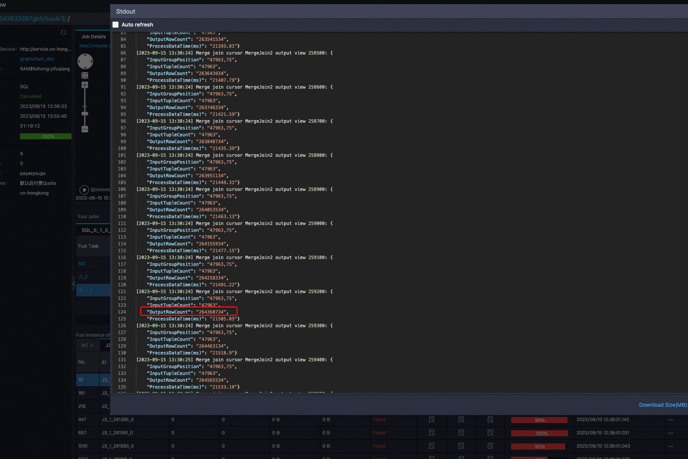Click instance ID J3_1_2#1395_0
This screenshot has width=688, height=459.
pyautogui.click(x=117, y=420)
